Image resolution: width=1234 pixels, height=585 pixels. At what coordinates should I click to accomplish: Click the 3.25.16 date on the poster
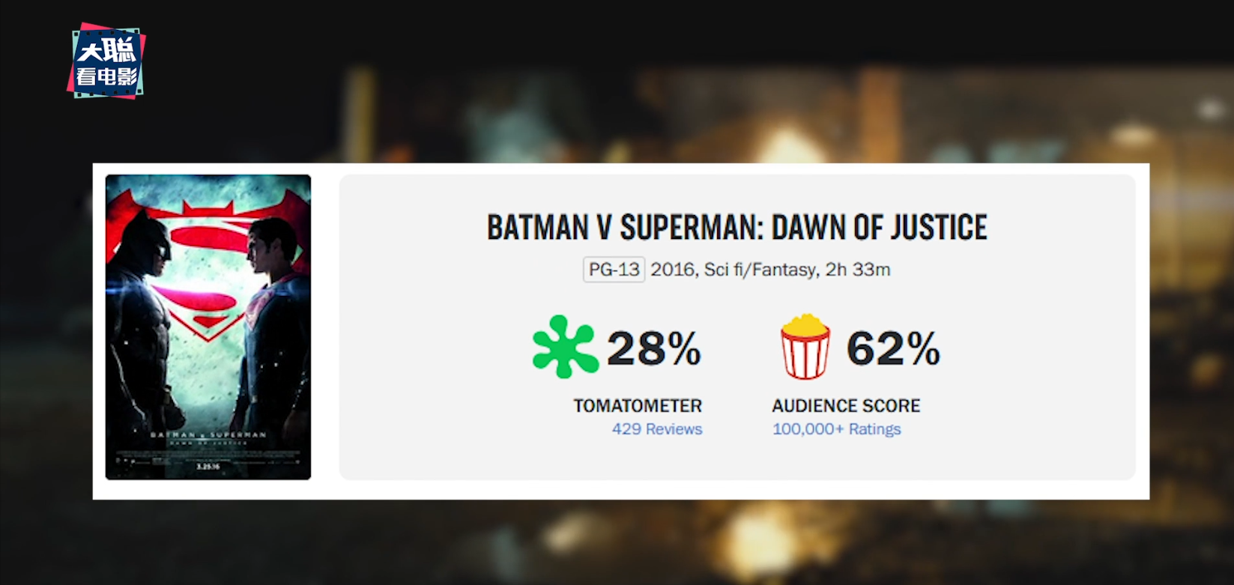208,466
